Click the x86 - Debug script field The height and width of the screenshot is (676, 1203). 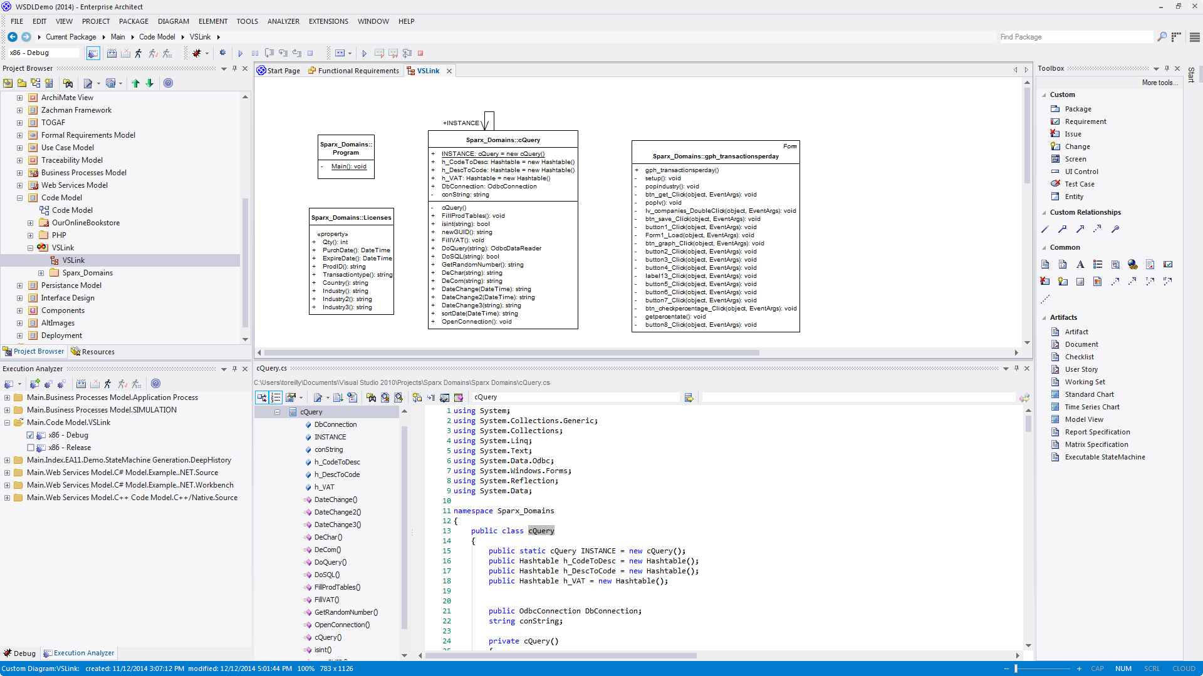tap(44, 53)
